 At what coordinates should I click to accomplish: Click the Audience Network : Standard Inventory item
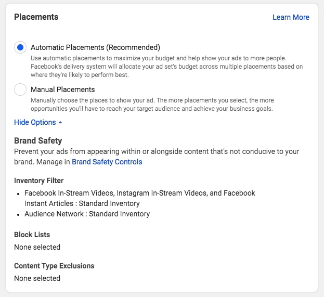(87, 214)
